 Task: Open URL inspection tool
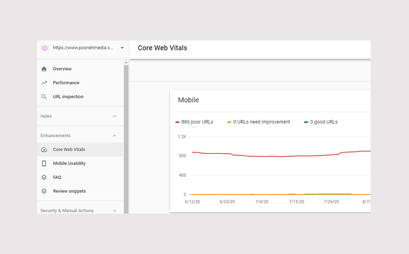[x=68, y=97]
